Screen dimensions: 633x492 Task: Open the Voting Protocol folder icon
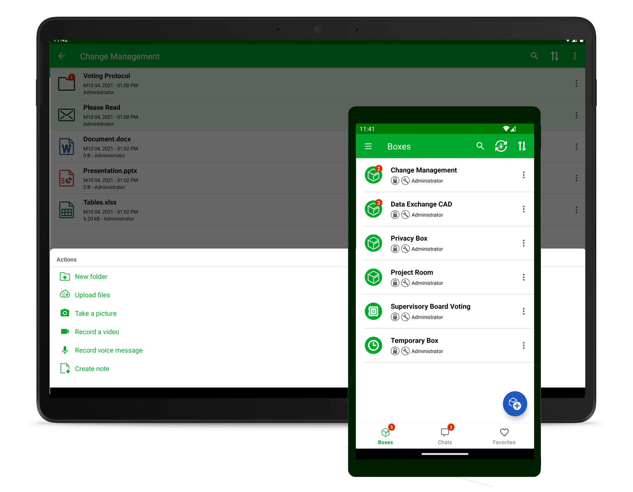click(x=67, y=83)
